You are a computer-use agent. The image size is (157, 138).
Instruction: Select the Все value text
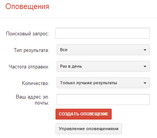click(64, 50)
